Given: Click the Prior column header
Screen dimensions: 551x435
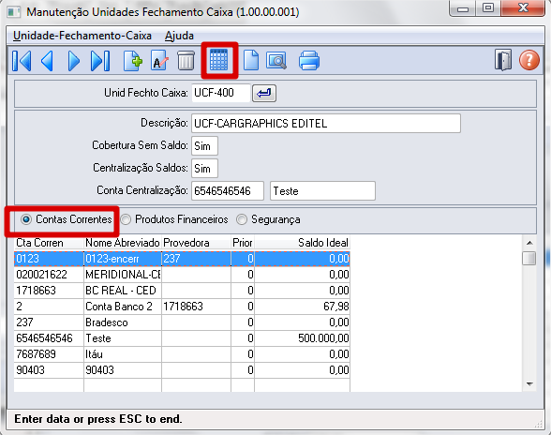Looking at the screenshot, I should (242, 243).
